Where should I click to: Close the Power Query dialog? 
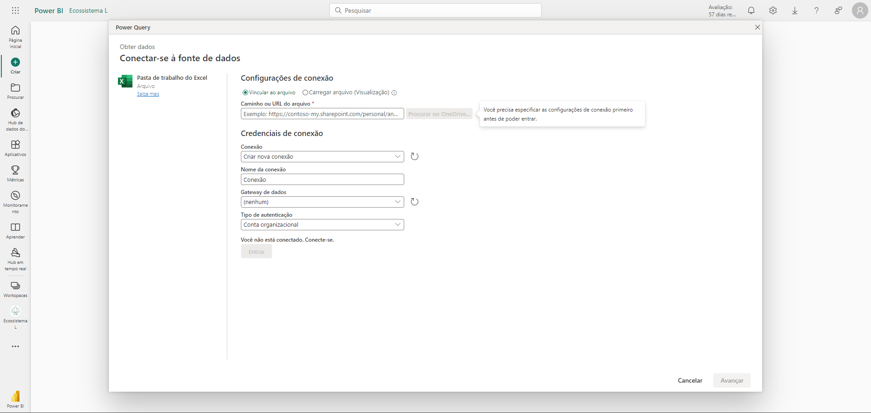757,27
